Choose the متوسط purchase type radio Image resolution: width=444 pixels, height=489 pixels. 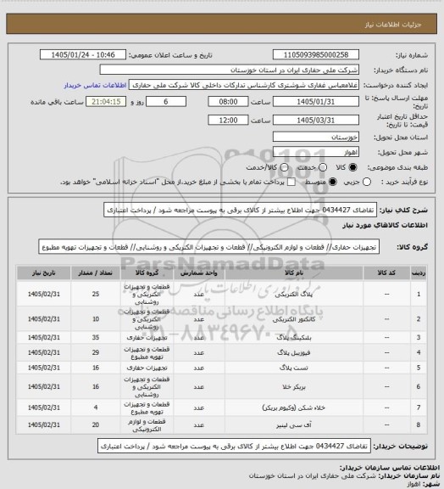coord(333,182)
